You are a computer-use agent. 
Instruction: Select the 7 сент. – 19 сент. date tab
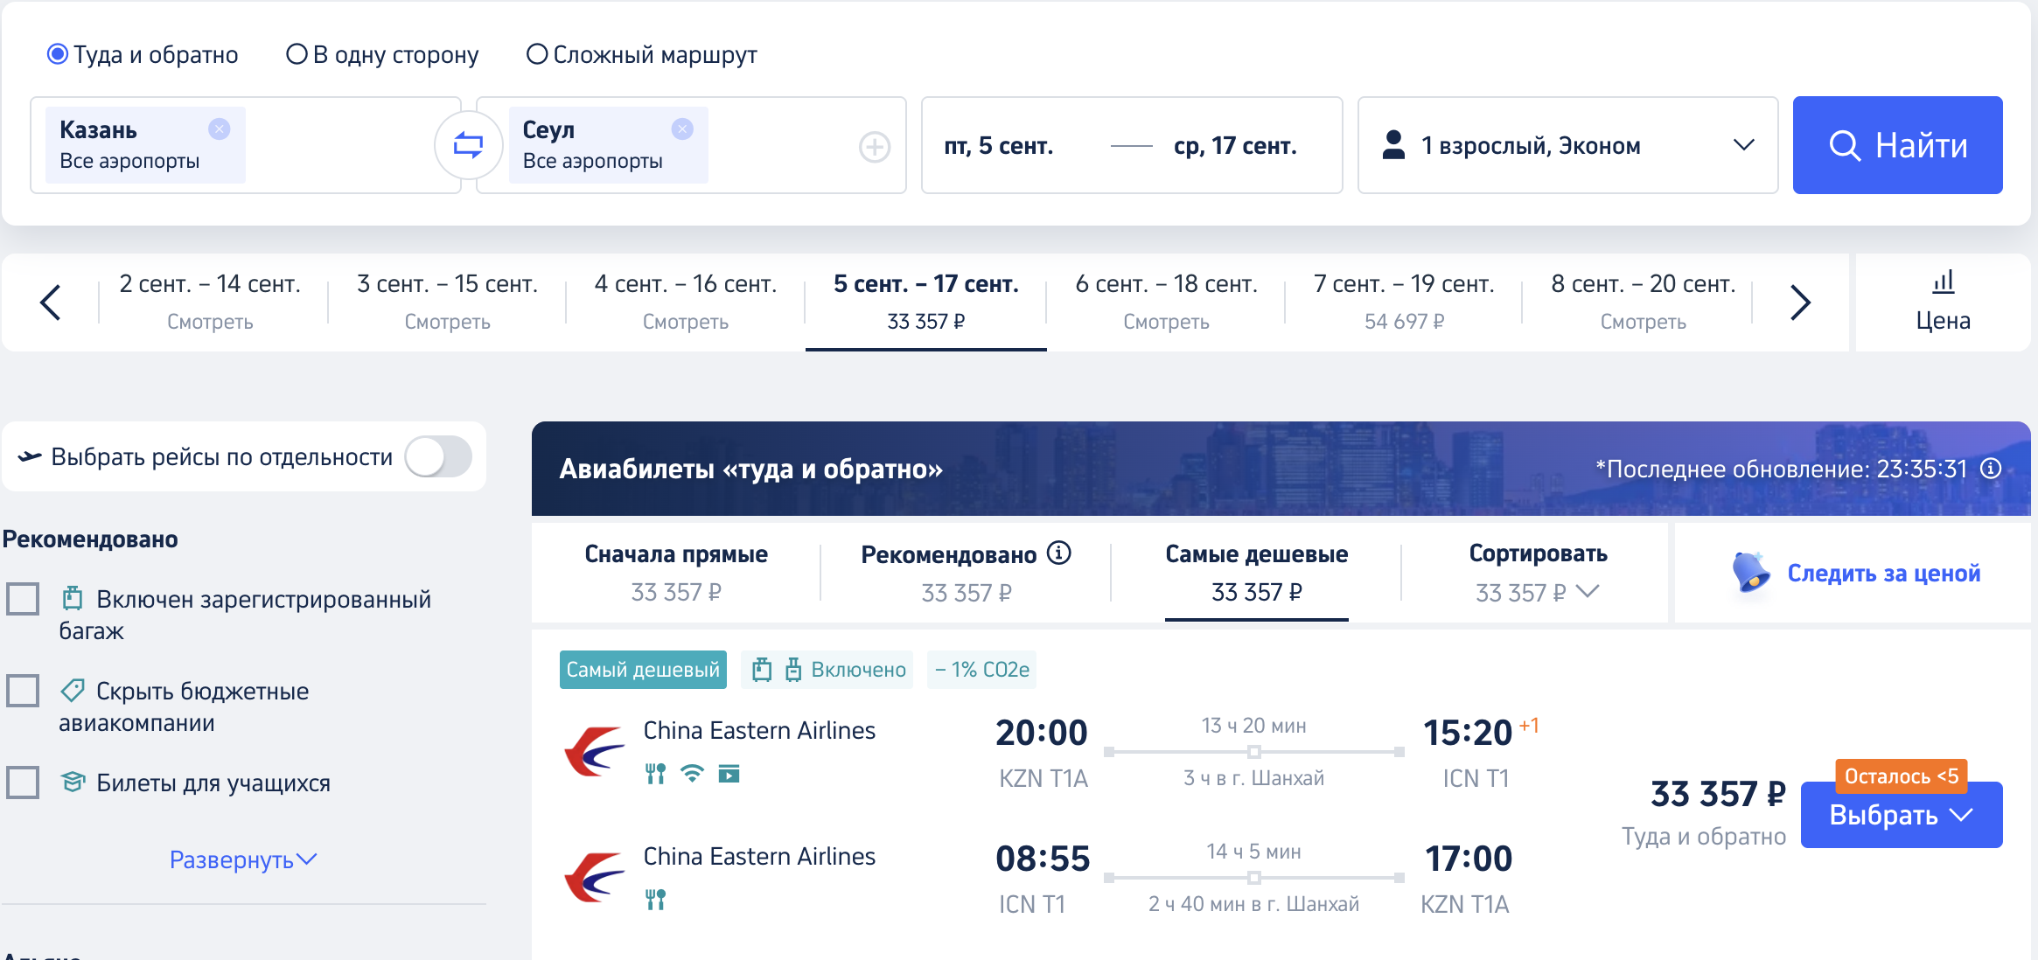click(1404, 303)
